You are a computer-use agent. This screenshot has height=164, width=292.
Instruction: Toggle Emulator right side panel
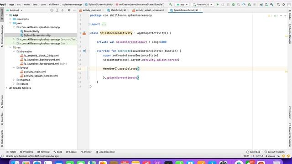click(x=290, y=113)
